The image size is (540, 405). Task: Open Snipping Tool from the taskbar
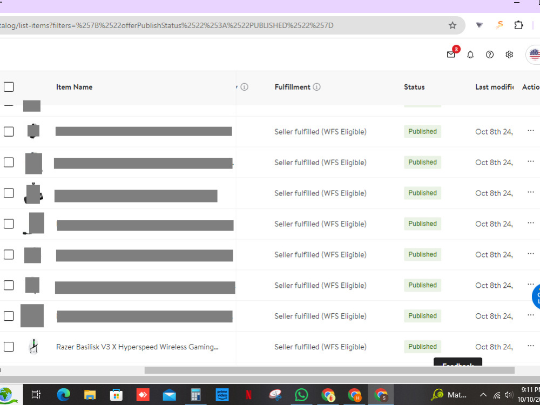(x=275, y=395)
